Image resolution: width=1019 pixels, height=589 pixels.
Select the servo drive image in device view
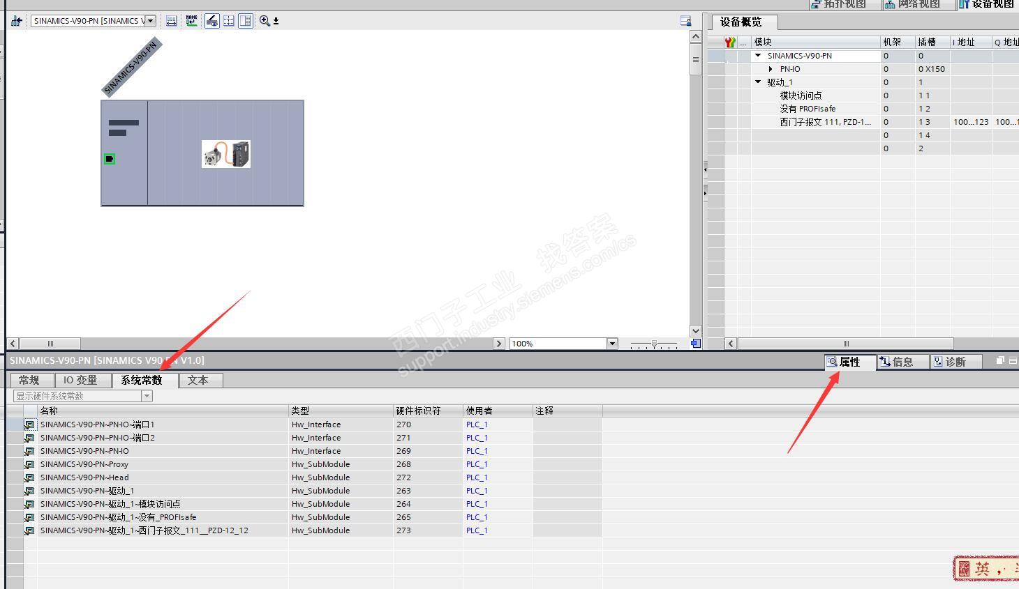(x=226, y=154)
